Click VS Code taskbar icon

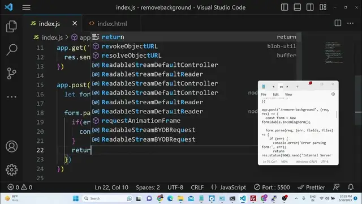coord(243,198)
